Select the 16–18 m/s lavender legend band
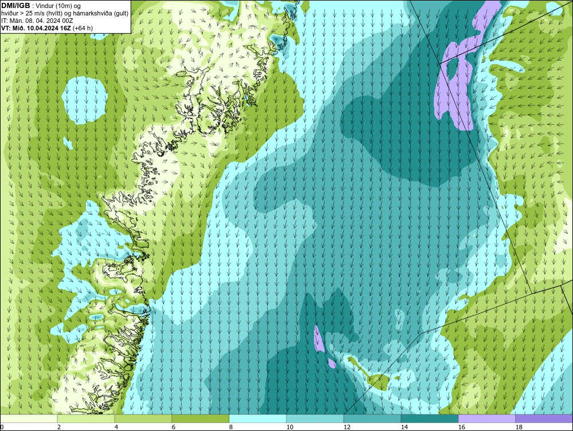 486,418
